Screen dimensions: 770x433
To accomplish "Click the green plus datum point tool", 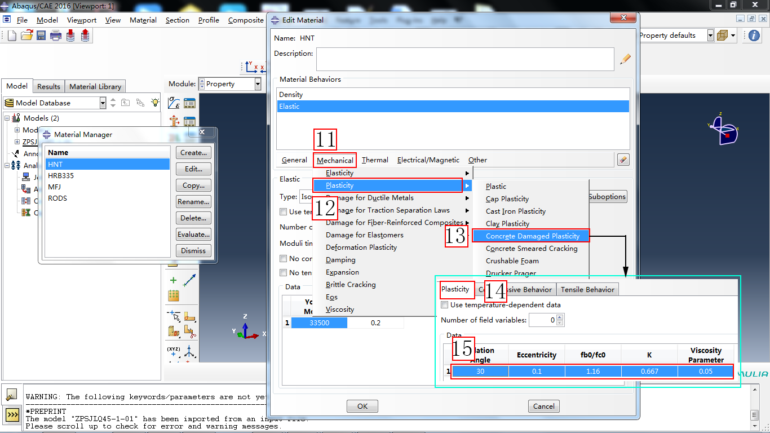I will coord(174,280).
